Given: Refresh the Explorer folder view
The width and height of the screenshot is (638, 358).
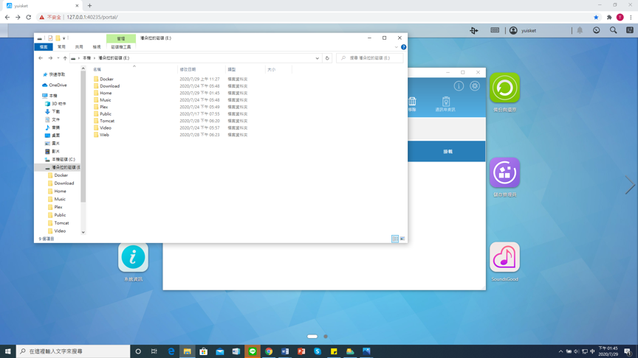Looking at the screenshot, I should (327, 58).
